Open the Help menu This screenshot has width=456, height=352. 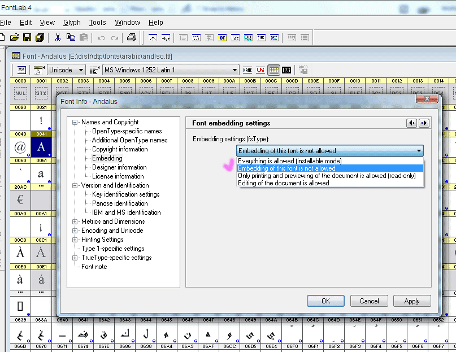pos(155,23)
